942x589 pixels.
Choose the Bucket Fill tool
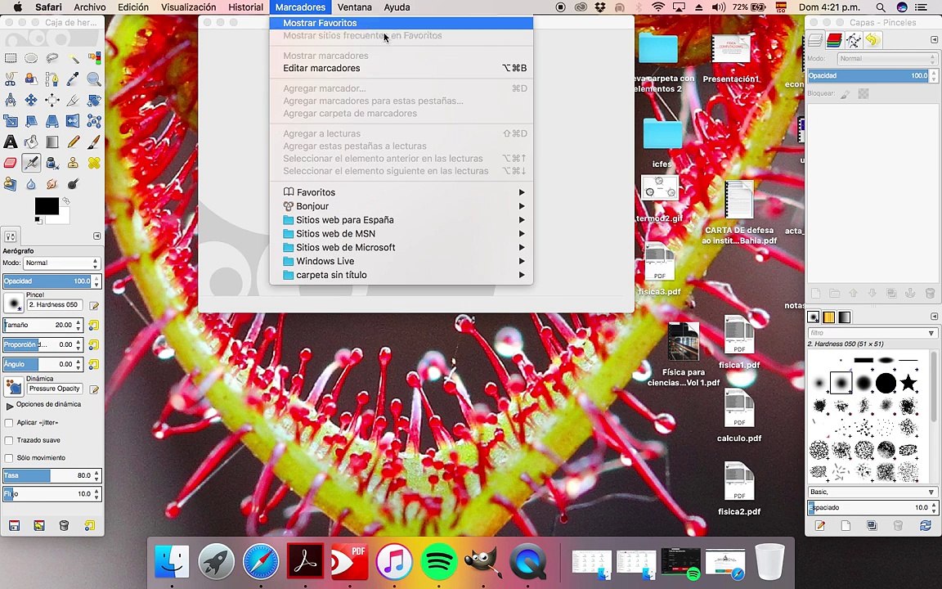pos(31,142)
